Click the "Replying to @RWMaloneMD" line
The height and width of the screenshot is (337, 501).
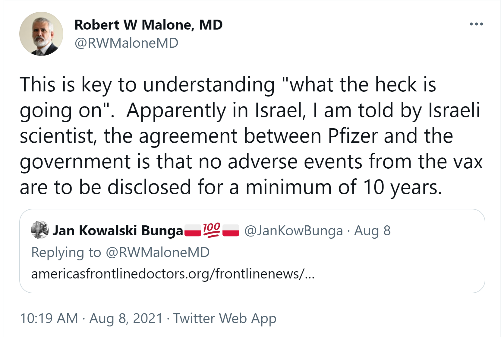120,252
